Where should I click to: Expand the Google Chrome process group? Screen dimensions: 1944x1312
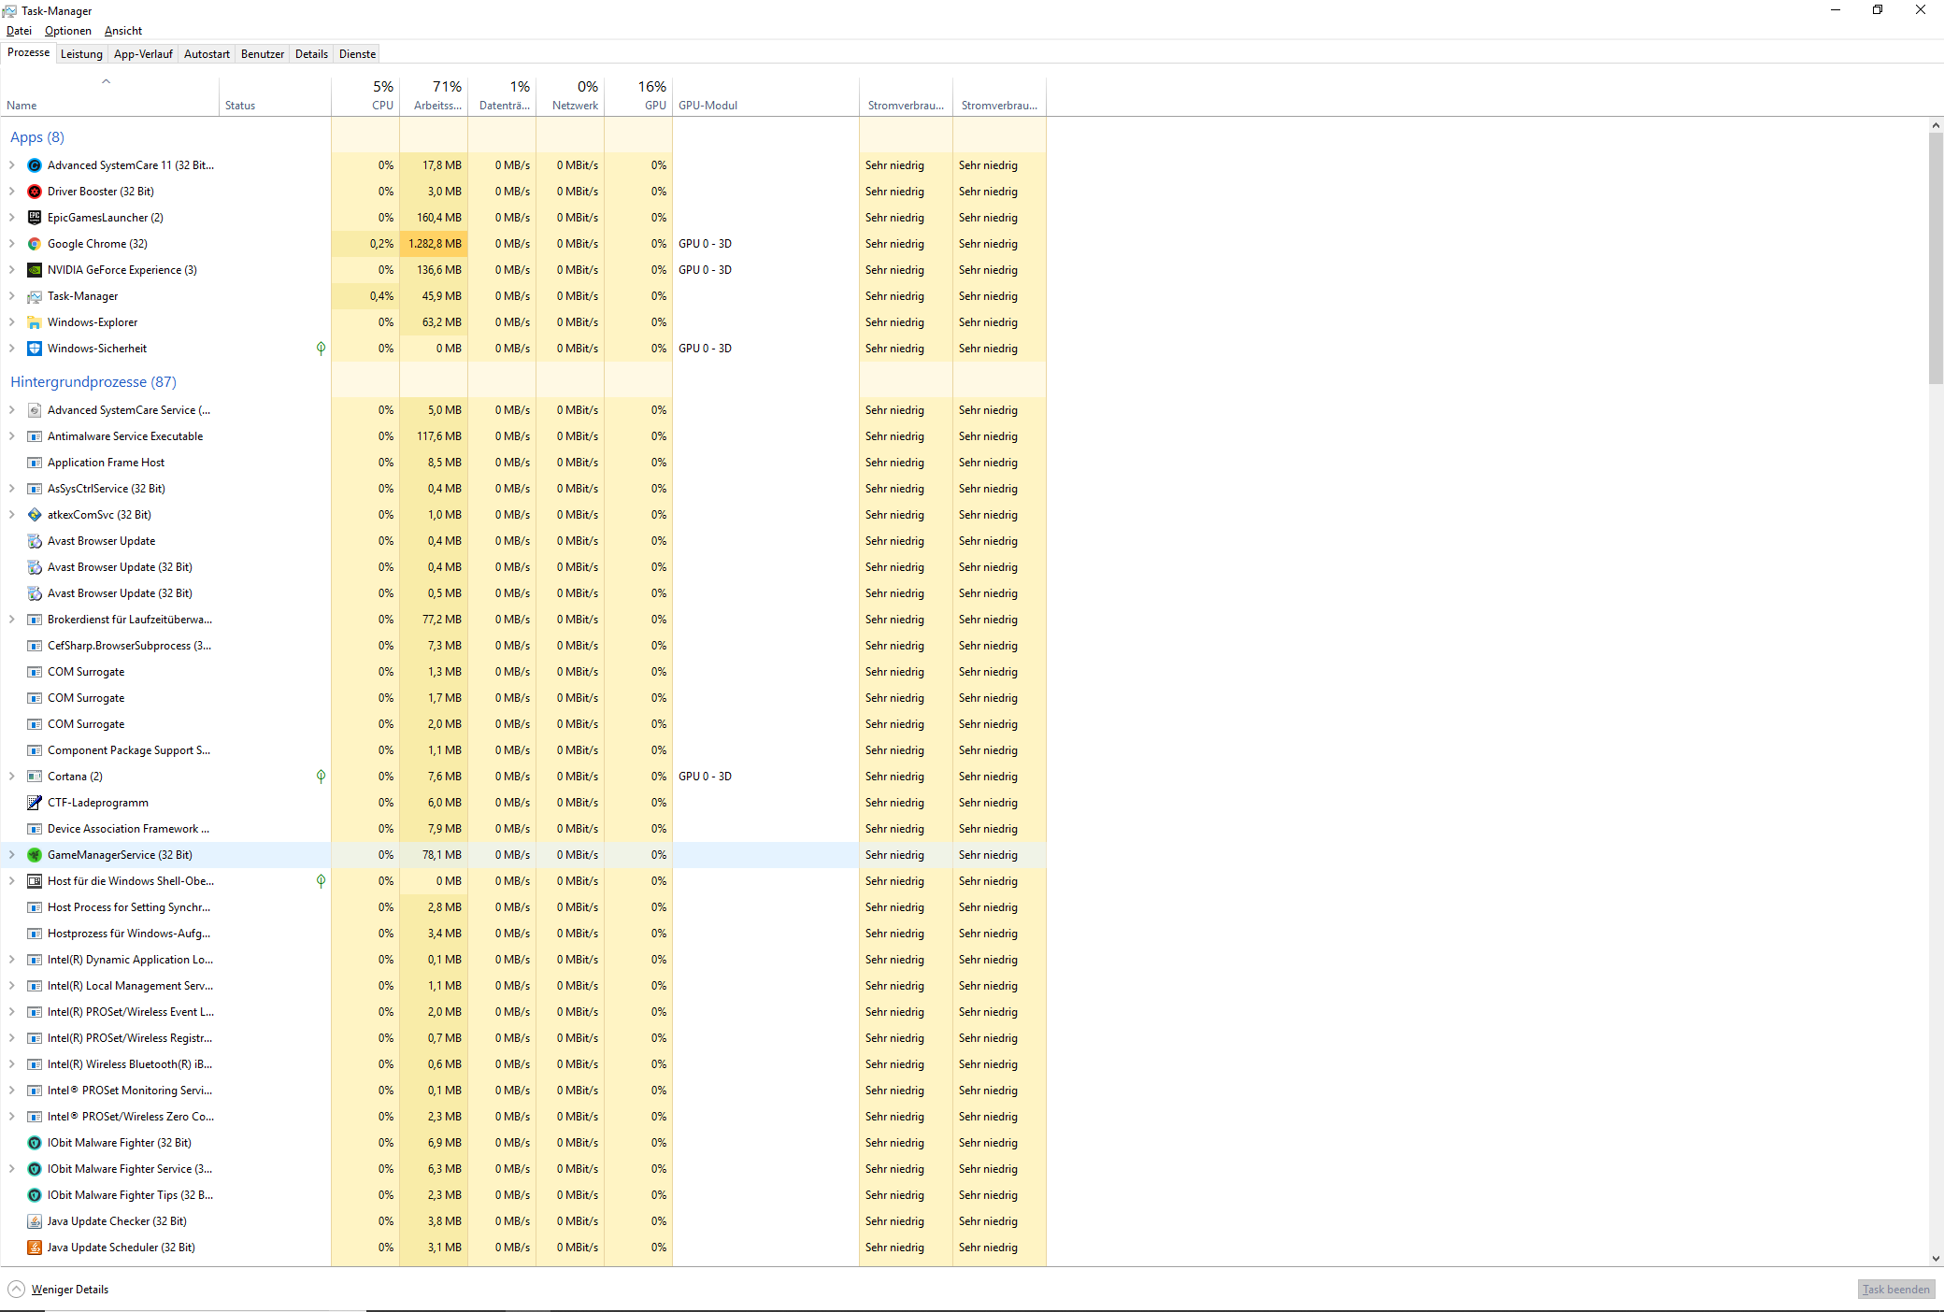click(x=12, y=244)
